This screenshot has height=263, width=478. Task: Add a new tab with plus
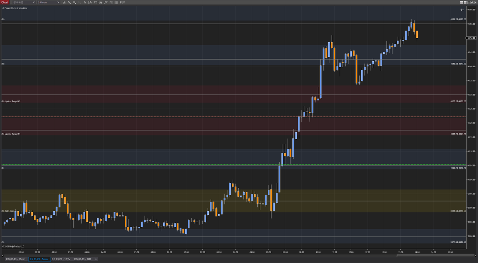coord(96,259)
